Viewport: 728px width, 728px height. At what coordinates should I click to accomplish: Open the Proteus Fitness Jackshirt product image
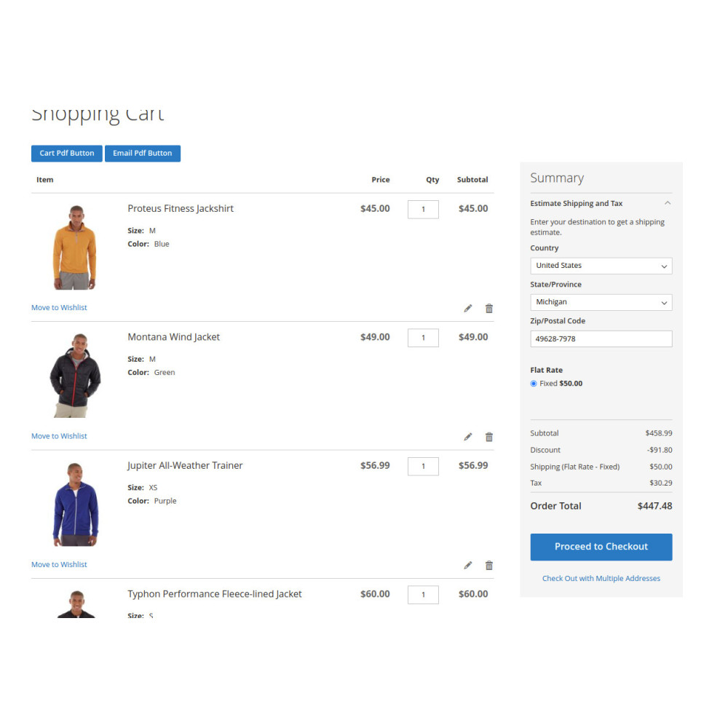click(x=75, y=247)
